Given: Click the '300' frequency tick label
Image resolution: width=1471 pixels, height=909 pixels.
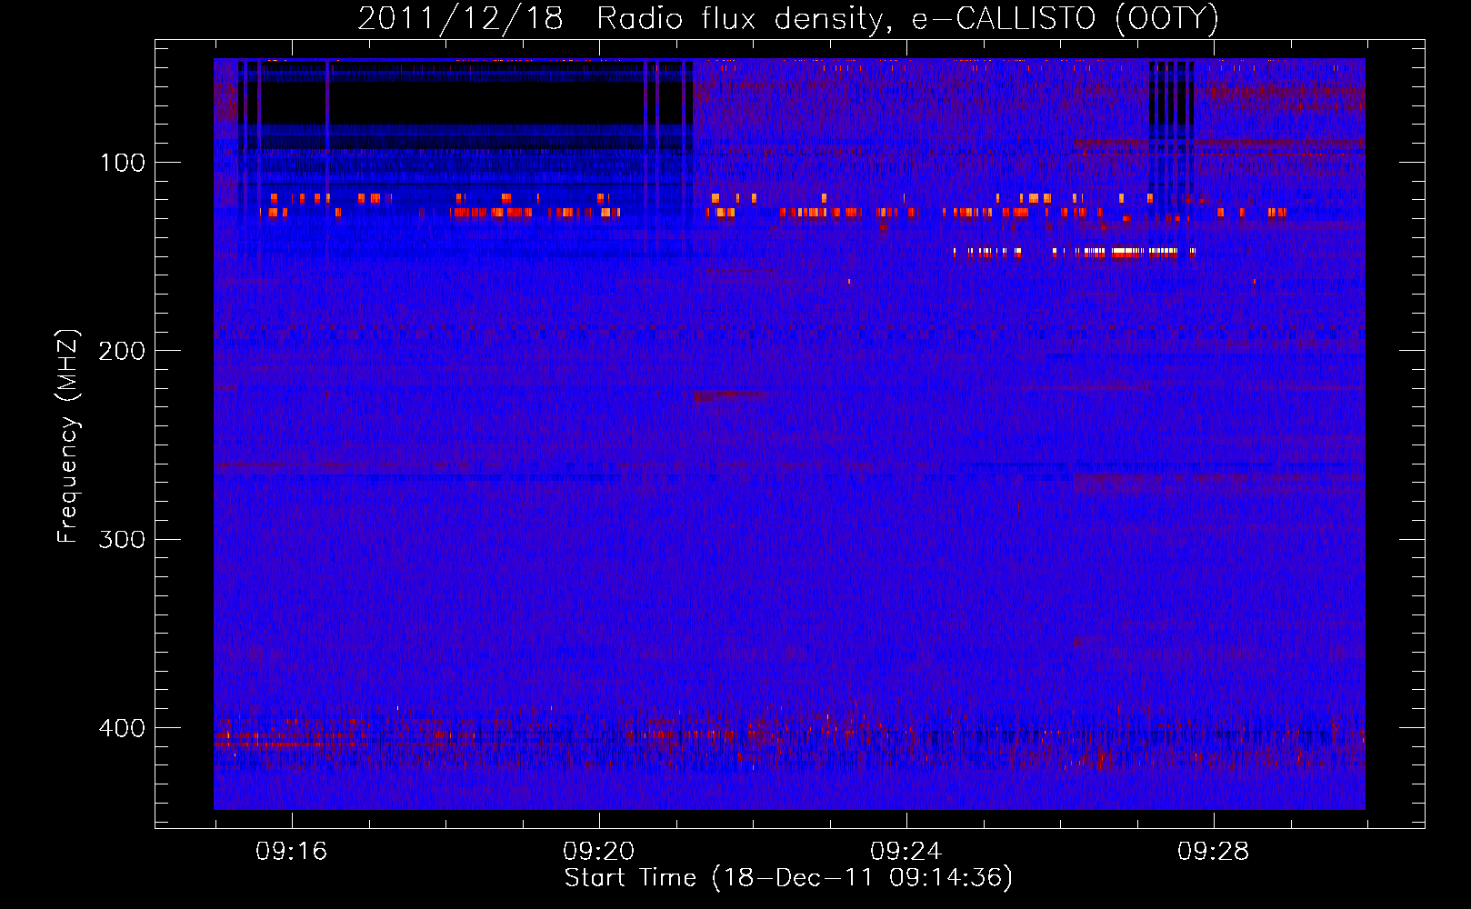Looking at the screenshot, I should [x=123, y=540].
